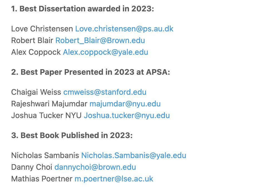Click the Best Book Published in 2023 heading
273x190 pixels.
pyautogui.click(x=72, y=136)
